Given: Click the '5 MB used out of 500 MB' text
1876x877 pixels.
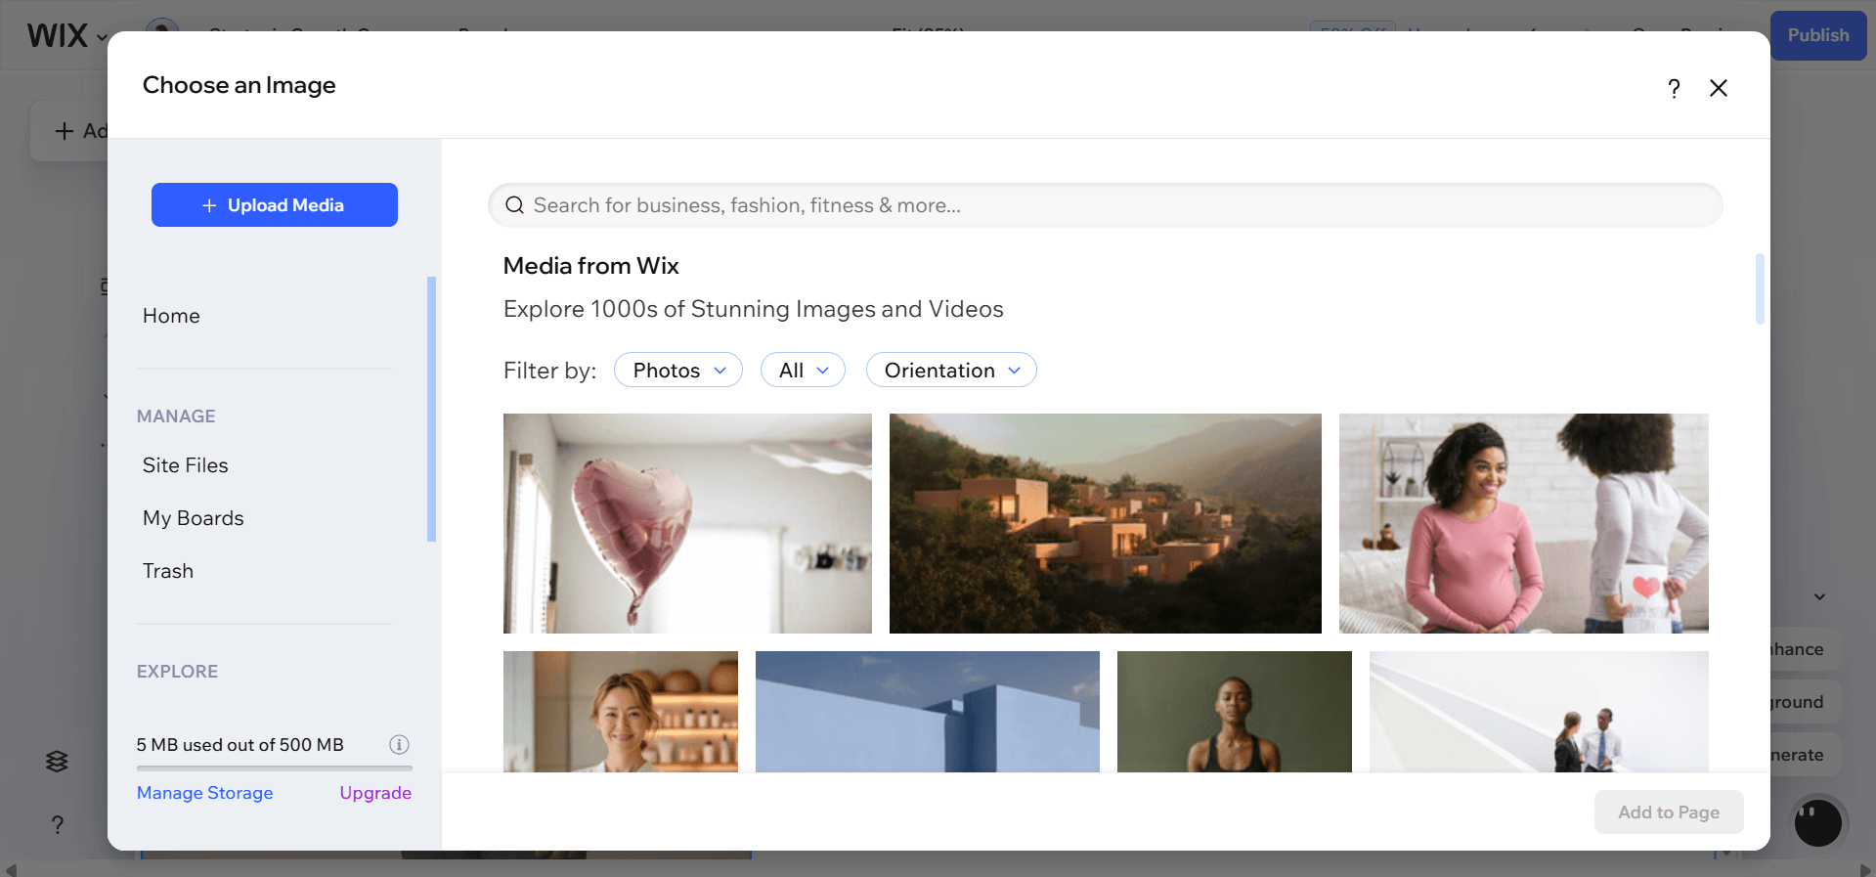Looking at the screenshot, I should click(240, 745).
